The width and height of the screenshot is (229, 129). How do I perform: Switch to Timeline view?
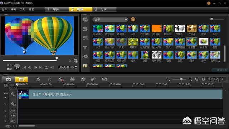point(21,79)
